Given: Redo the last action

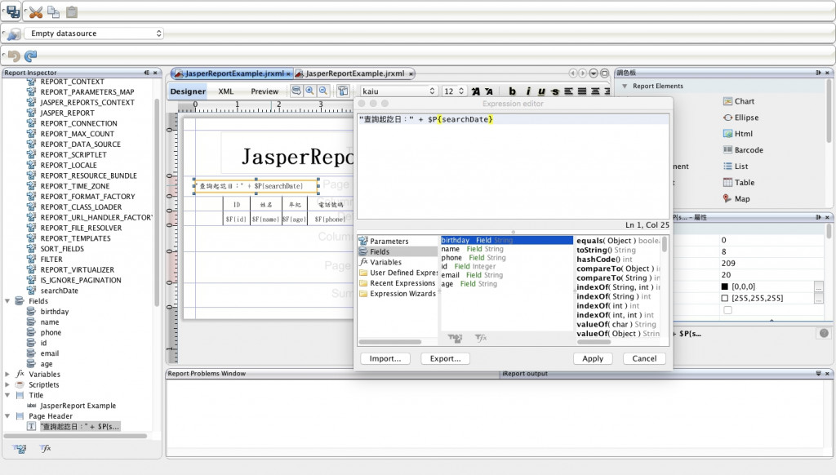Looking at the screenshot, I should (x=31, y=55).
